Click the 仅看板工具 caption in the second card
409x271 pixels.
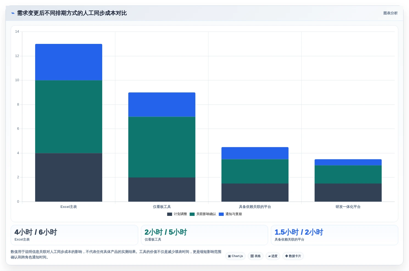pyautogui.click(x=153, y=239)
